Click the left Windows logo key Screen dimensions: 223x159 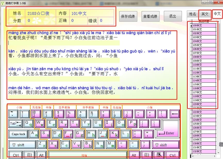29,155
